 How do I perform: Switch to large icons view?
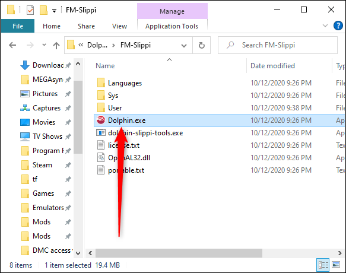(336, 265)
